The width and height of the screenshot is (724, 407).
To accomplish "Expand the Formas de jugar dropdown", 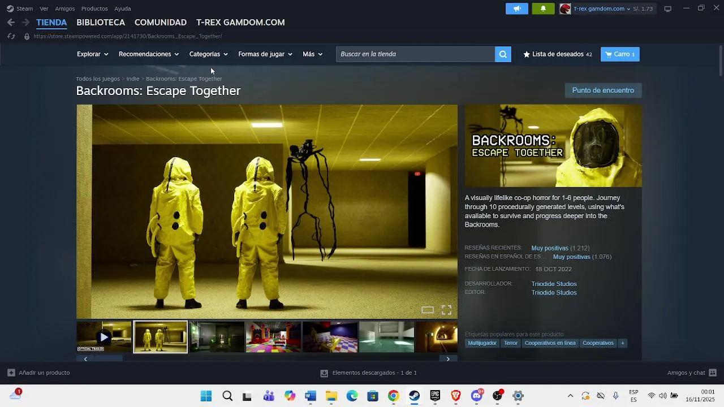I will (265, 54).
